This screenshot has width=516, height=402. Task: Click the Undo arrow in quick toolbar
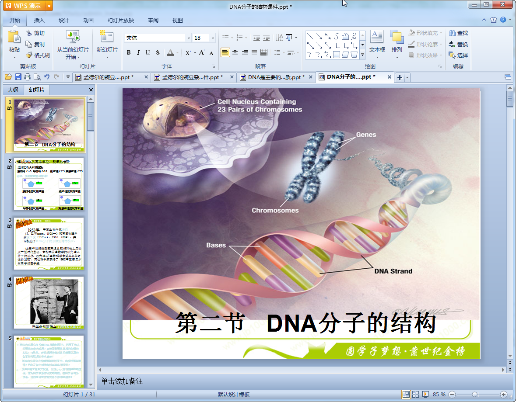click(47, 77)
